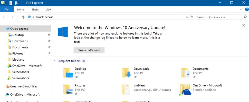Open Help with the question mark icon
Image resolution: width=249 pixels, height=102 pixels.
[247, 9]
